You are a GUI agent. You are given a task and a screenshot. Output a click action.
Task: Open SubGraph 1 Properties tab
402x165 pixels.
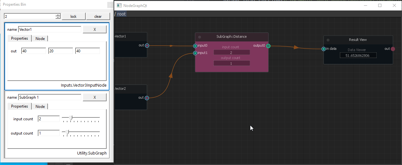20,106
